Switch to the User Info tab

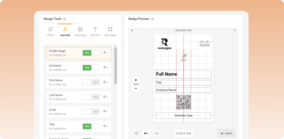65,31
